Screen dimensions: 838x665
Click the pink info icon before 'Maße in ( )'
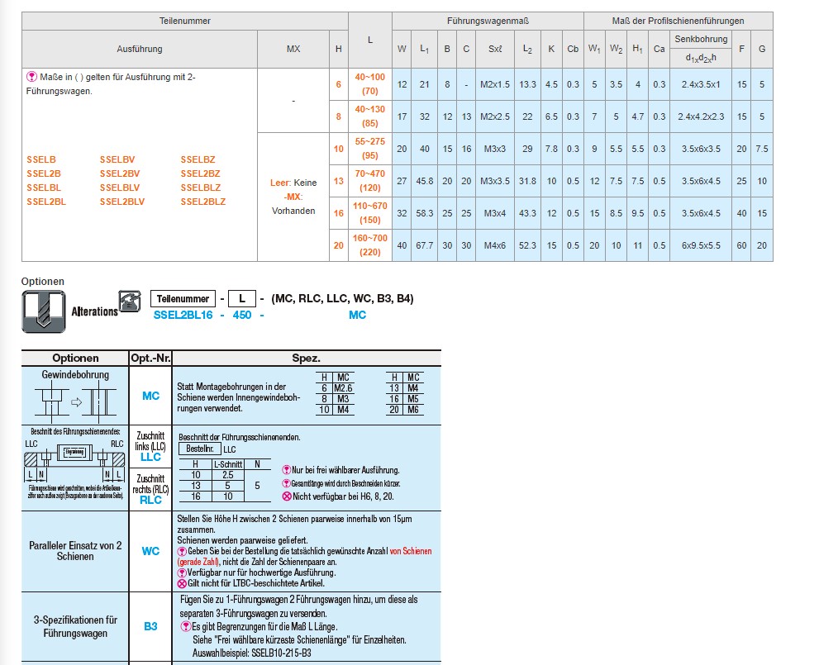click(31, 77)
